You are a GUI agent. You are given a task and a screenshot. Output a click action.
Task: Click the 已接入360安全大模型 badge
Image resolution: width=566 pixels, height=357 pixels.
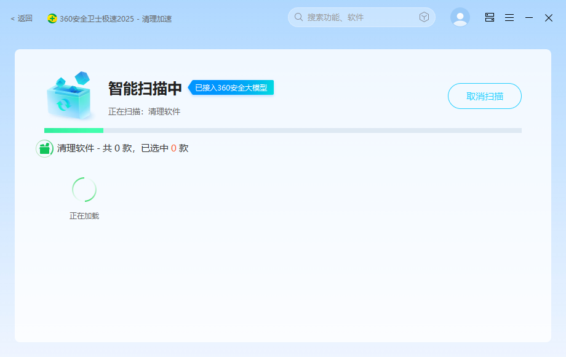[x=231, y=88]
